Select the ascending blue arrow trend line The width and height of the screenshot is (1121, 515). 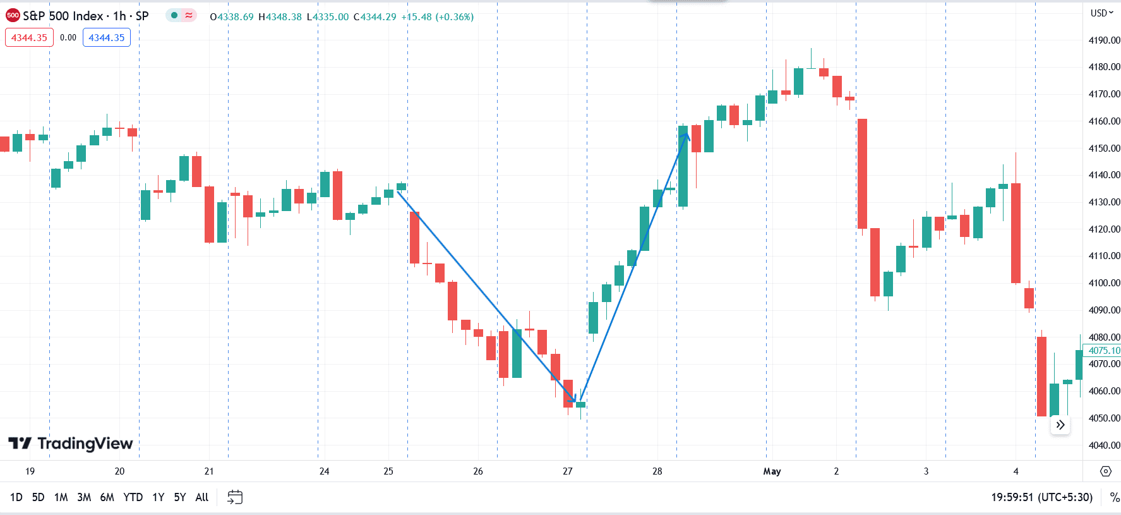pos(635,265)
